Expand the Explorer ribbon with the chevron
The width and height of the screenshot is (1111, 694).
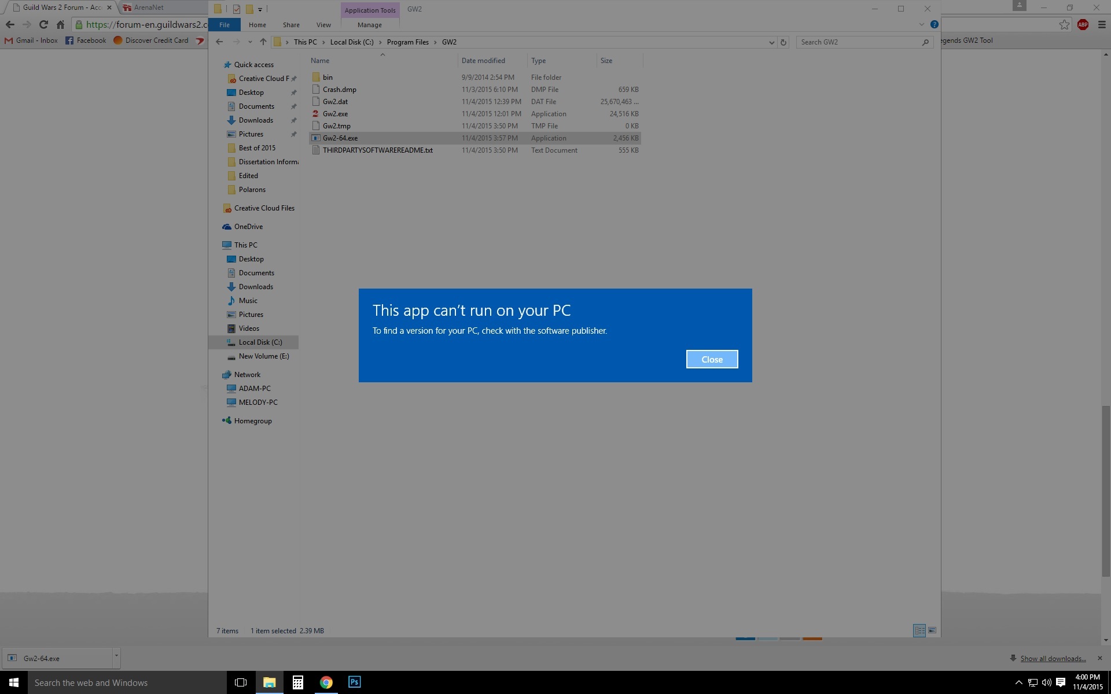click(921, 25)
